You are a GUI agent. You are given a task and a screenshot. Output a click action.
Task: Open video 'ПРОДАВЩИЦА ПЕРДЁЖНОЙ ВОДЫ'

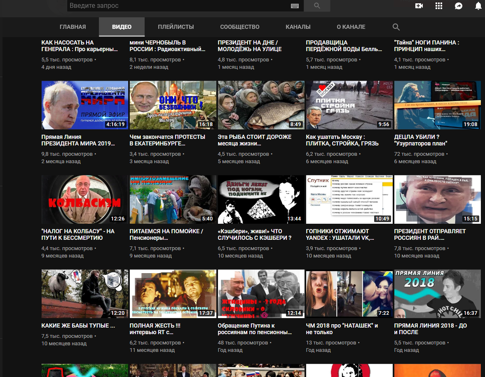[344, 46]
